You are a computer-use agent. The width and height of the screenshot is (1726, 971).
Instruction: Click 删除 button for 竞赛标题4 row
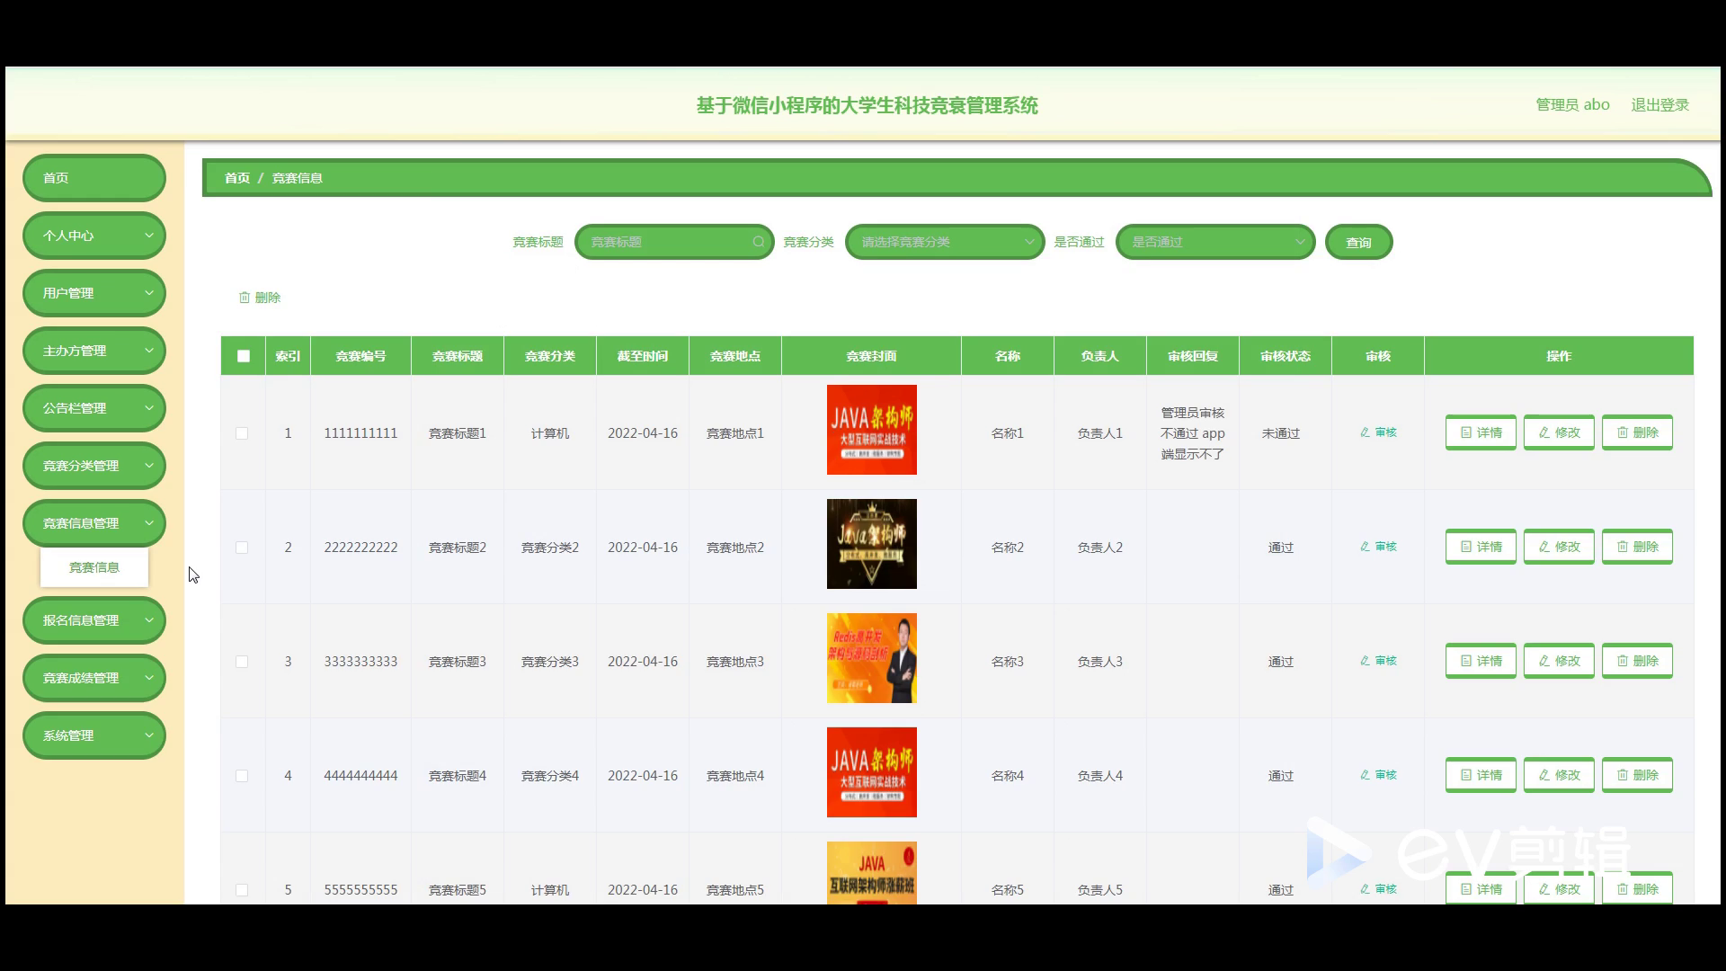pos(1637,775)
